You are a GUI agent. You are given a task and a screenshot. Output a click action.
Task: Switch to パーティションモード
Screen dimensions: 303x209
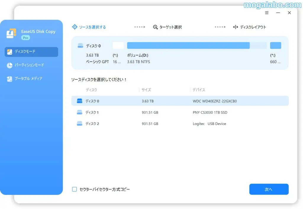[x=29, y=65]
